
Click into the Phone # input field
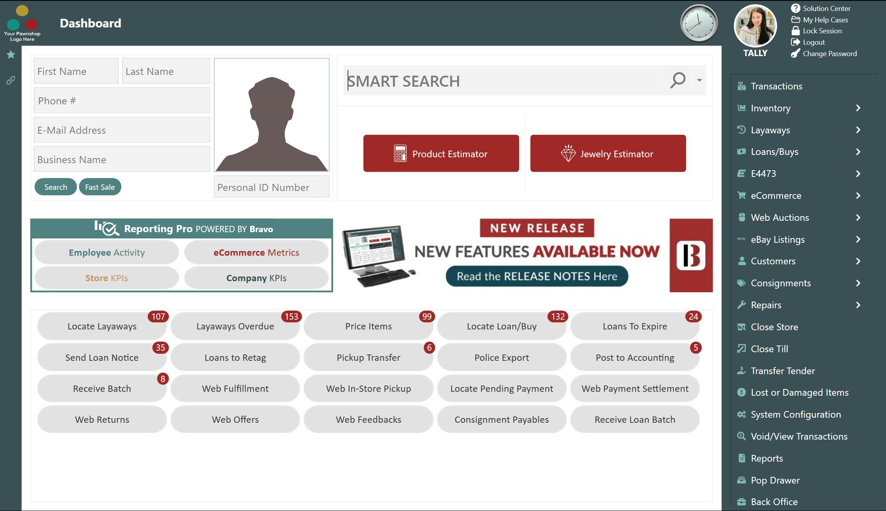[x=122, y=101]
